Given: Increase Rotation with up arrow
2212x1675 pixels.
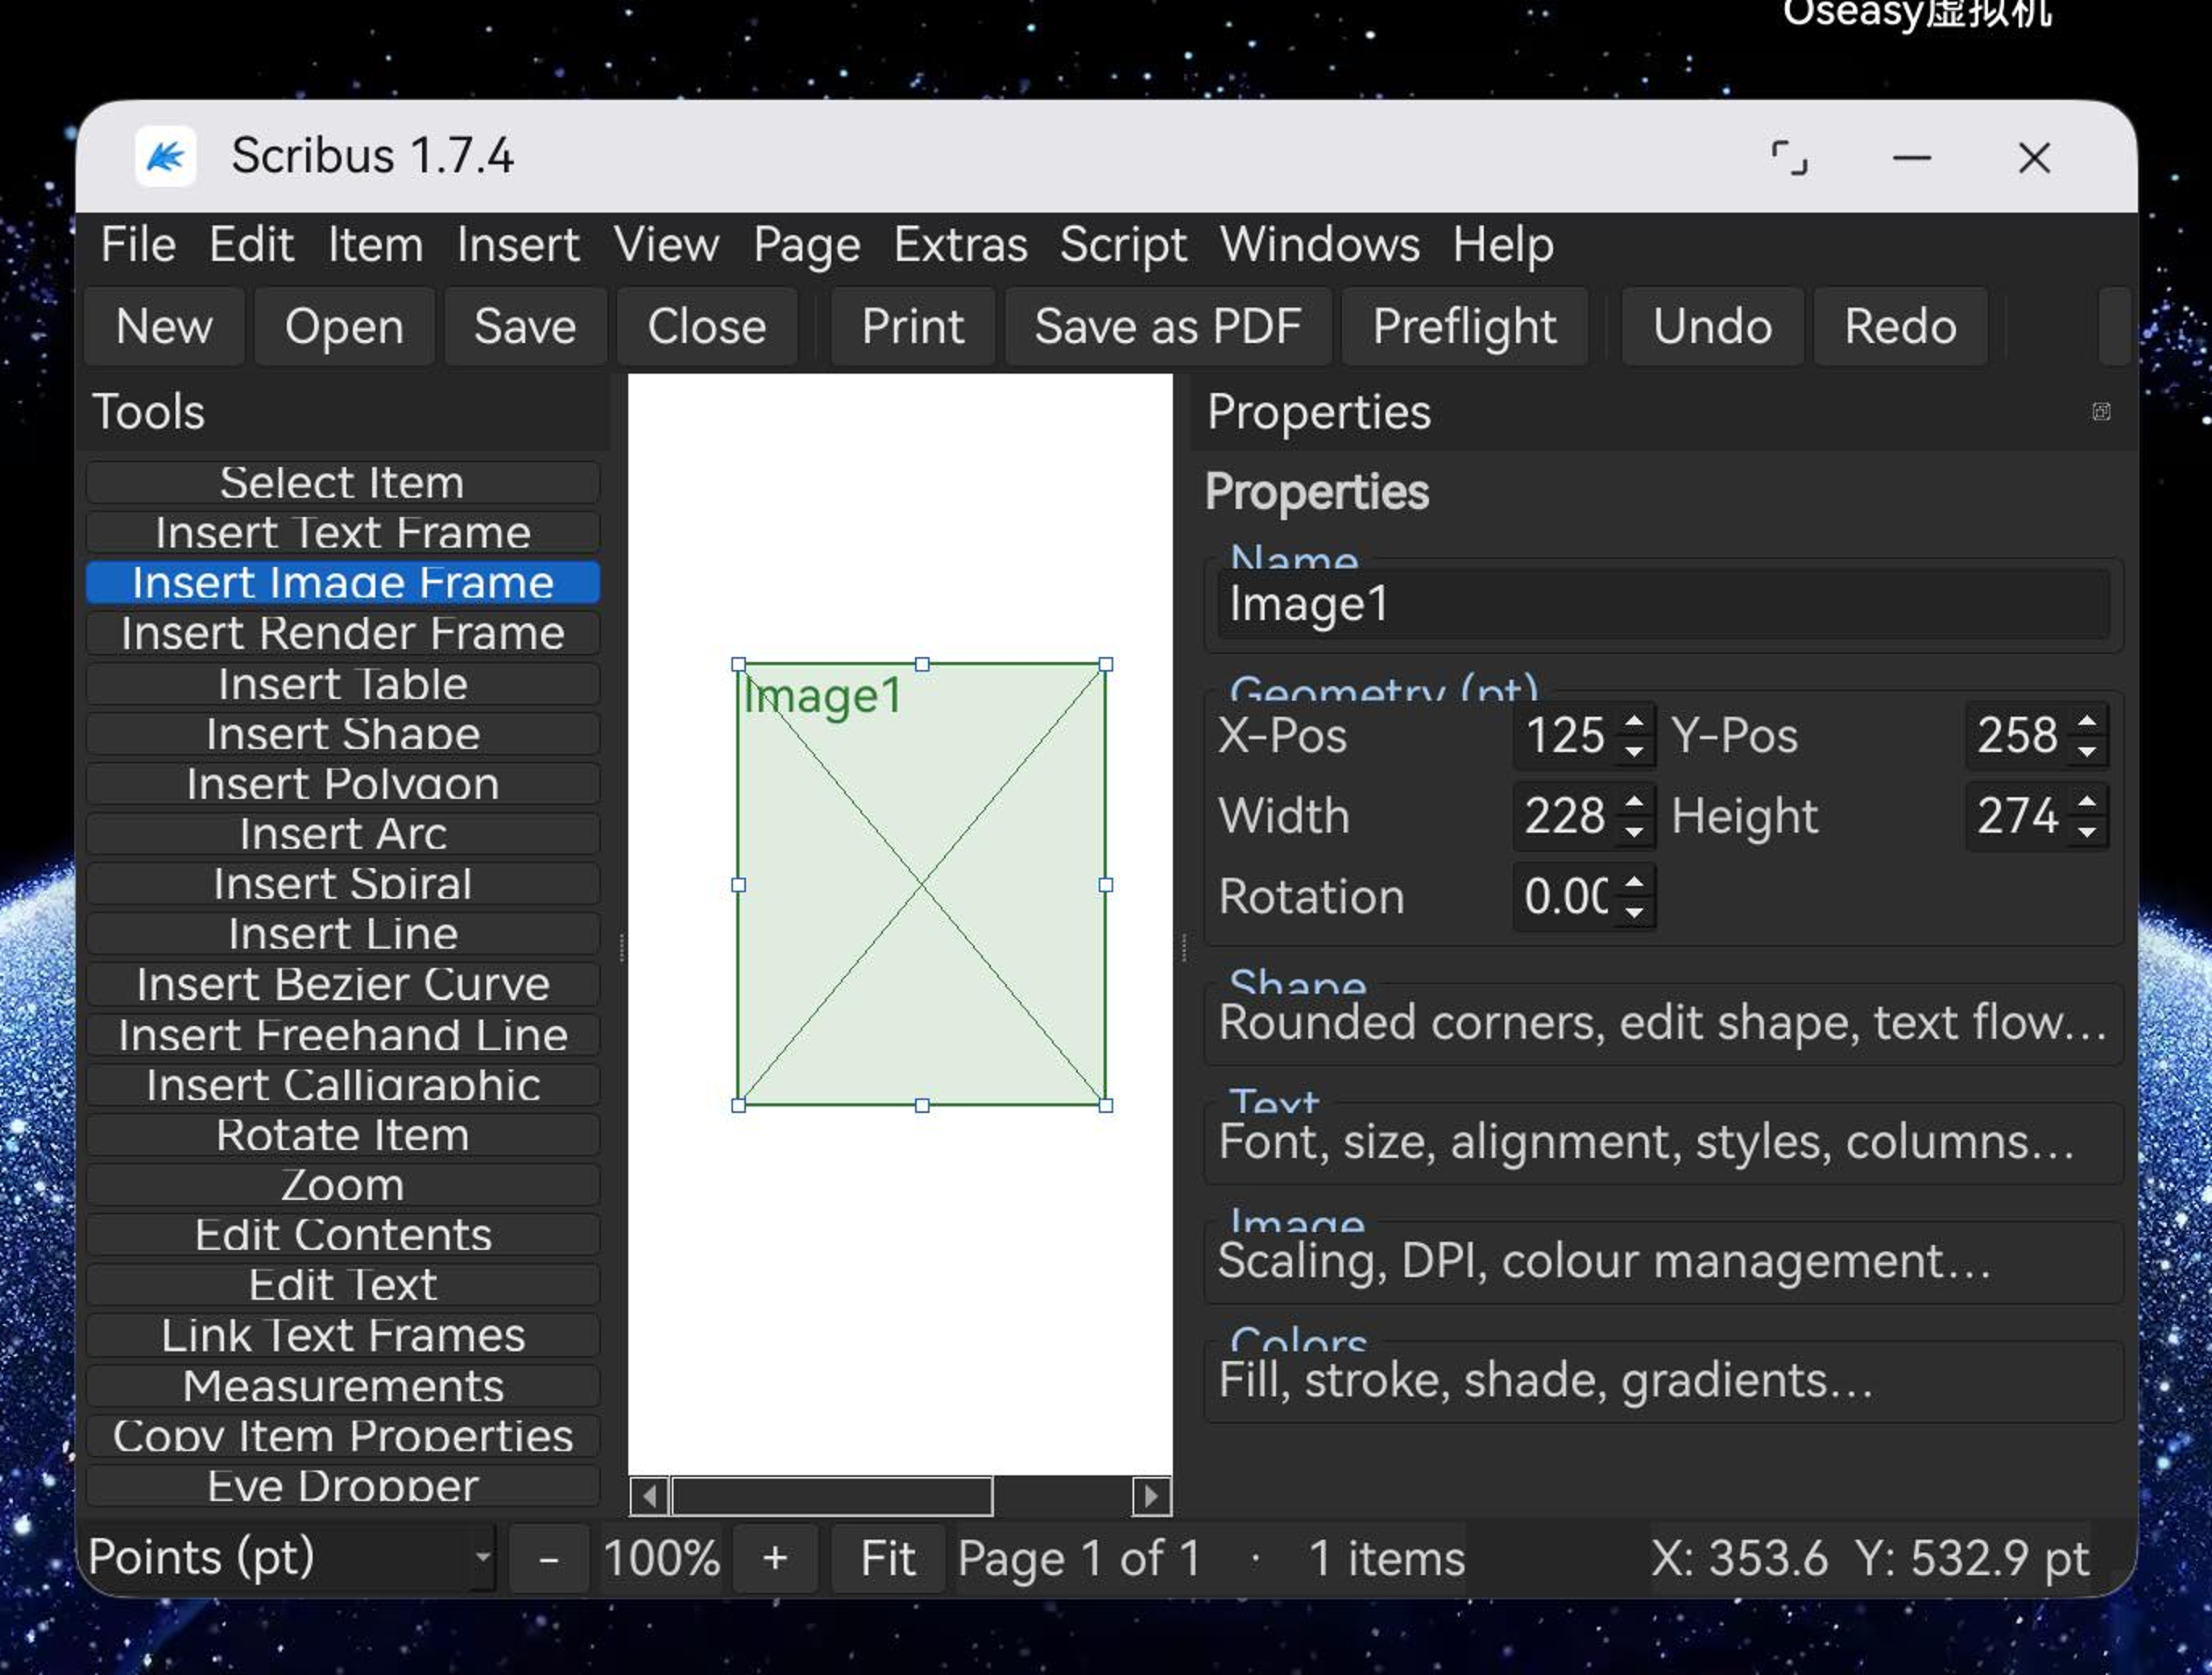Looking at the screenshot, I should [x=1634, y=880].
